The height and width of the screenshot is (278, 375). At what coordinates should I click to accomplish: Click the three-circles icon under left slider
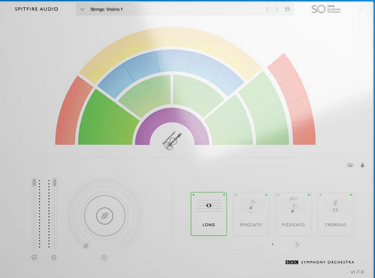[x=34, y=257]
